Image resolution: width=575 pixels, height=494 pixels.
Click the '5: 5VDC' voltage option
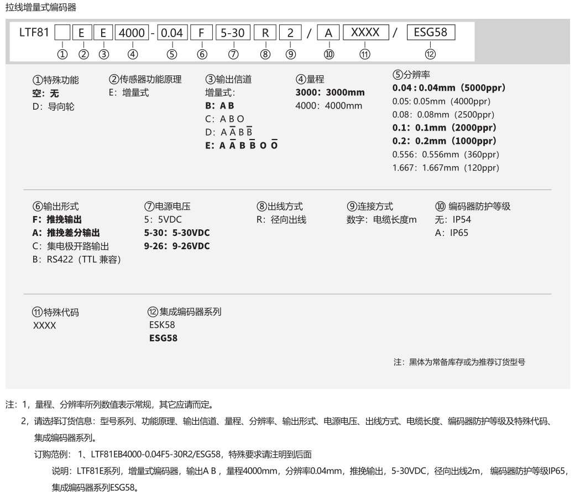click(163, 220)
